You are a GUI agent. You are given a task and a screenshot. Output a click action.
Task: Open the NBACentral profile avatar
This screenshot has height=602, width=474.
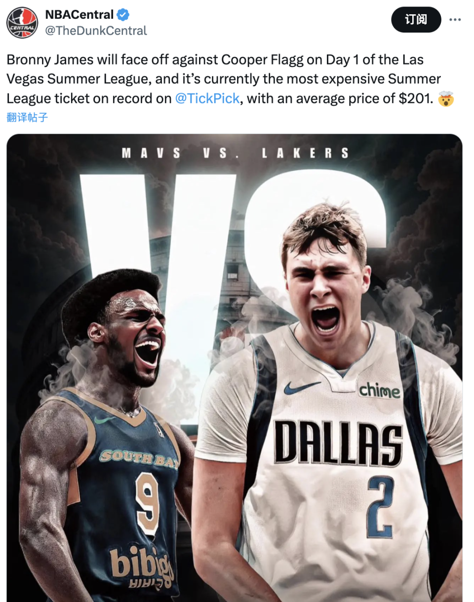tap(22, 23)
